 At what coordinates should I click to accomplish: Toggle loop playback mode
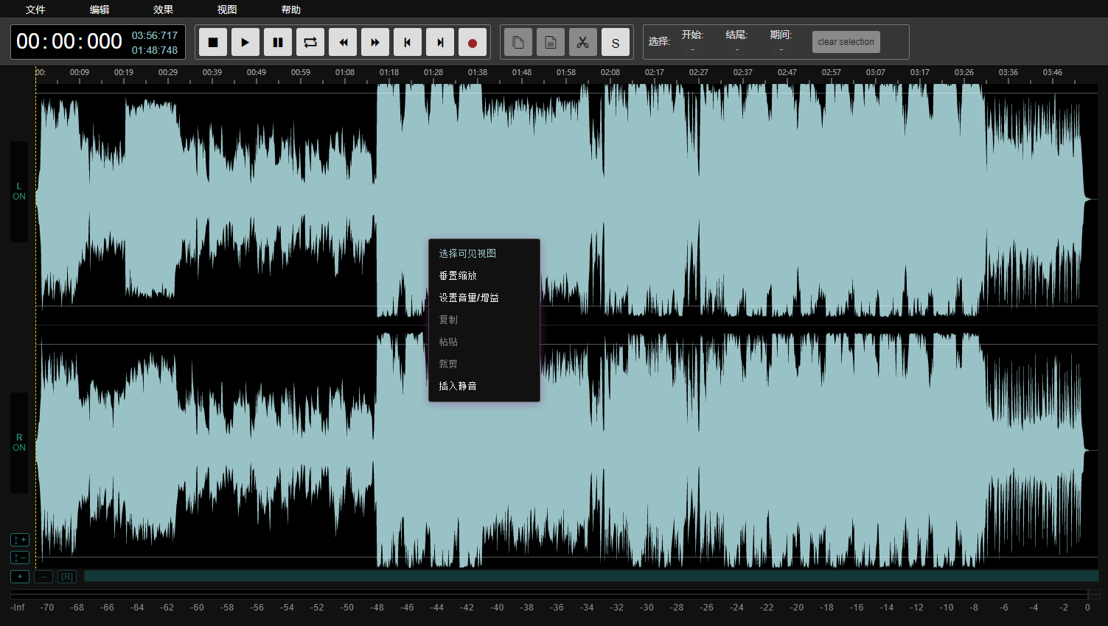pos(310,42)
